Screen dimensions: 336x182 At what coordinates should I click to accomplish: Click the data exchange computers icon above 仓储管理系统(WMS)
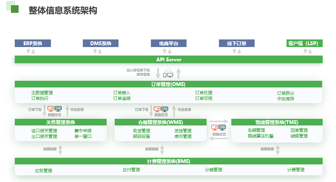(x=161, y=109)
